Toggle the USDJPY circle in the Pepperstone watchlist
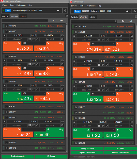 click(7, 112)
